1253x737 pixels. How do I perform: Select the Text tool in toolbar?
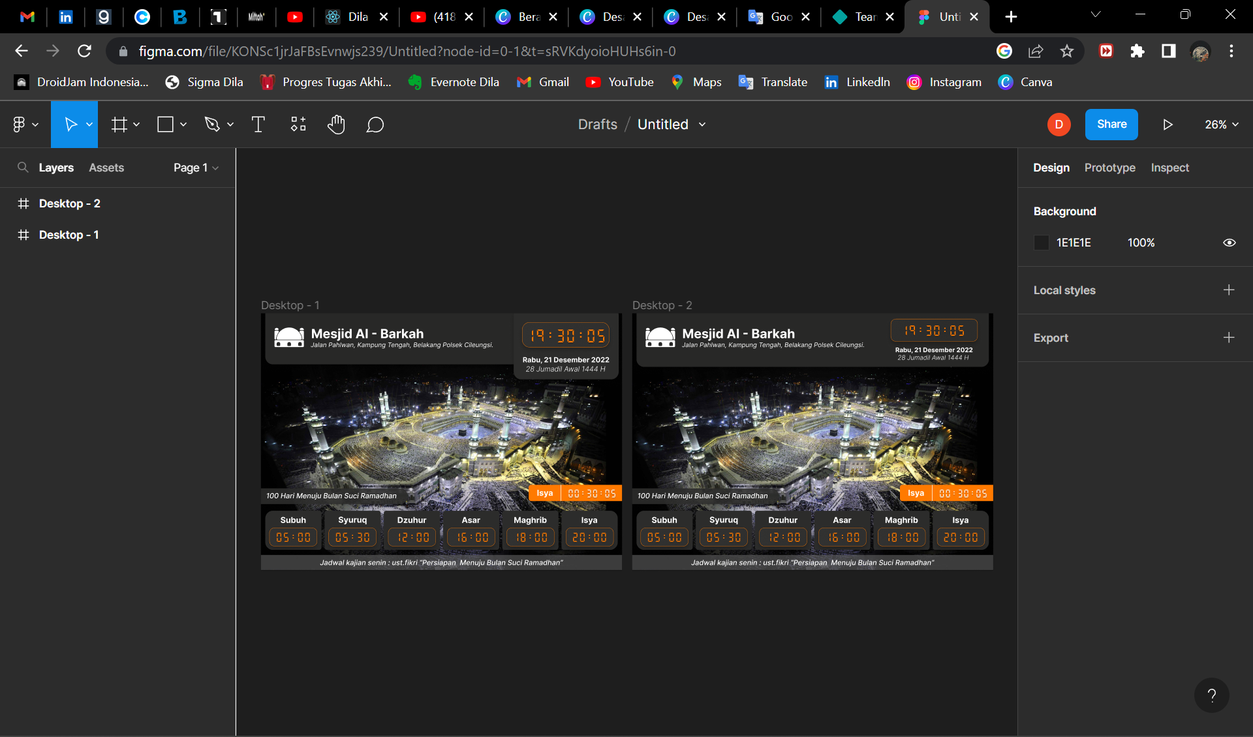pyautogui.click(x=258, y=124)
